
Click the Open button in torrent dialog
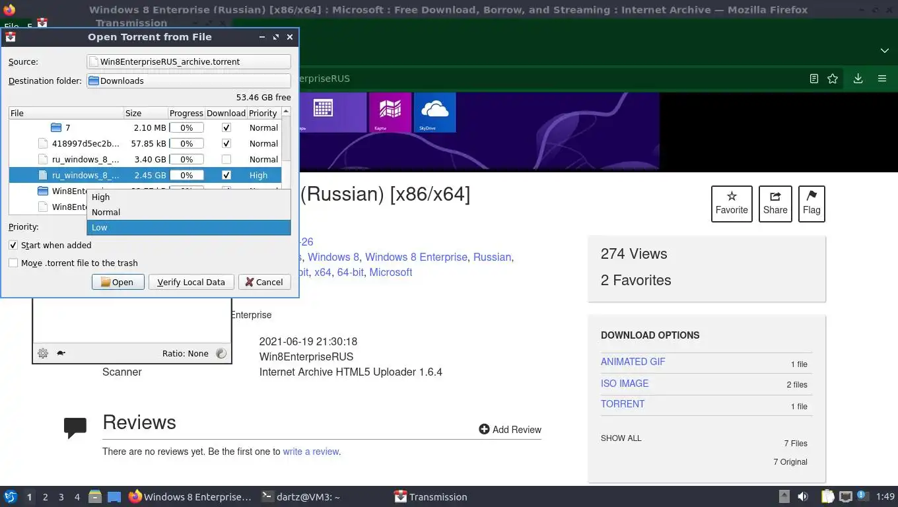click(118, 282)
